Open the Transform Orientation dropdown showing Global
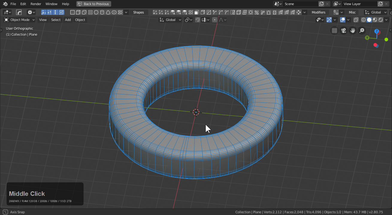 tap(170, 20)
